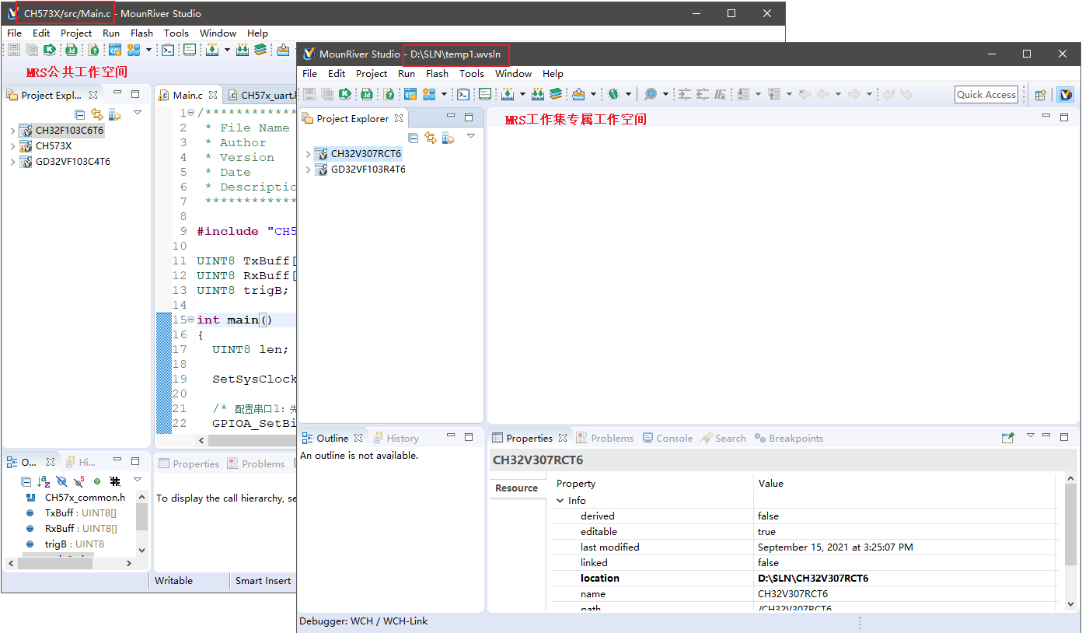Click the serial monitor icon in temp1.wvsln toolbar
Screen dimensions: 1082x633
(485, 94)
